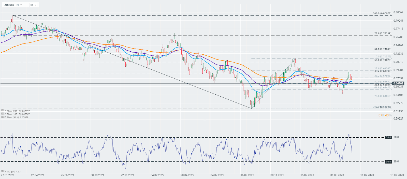Click the current price tag 0.66703
Screen dimensions: 407x179
click(398, 83)
